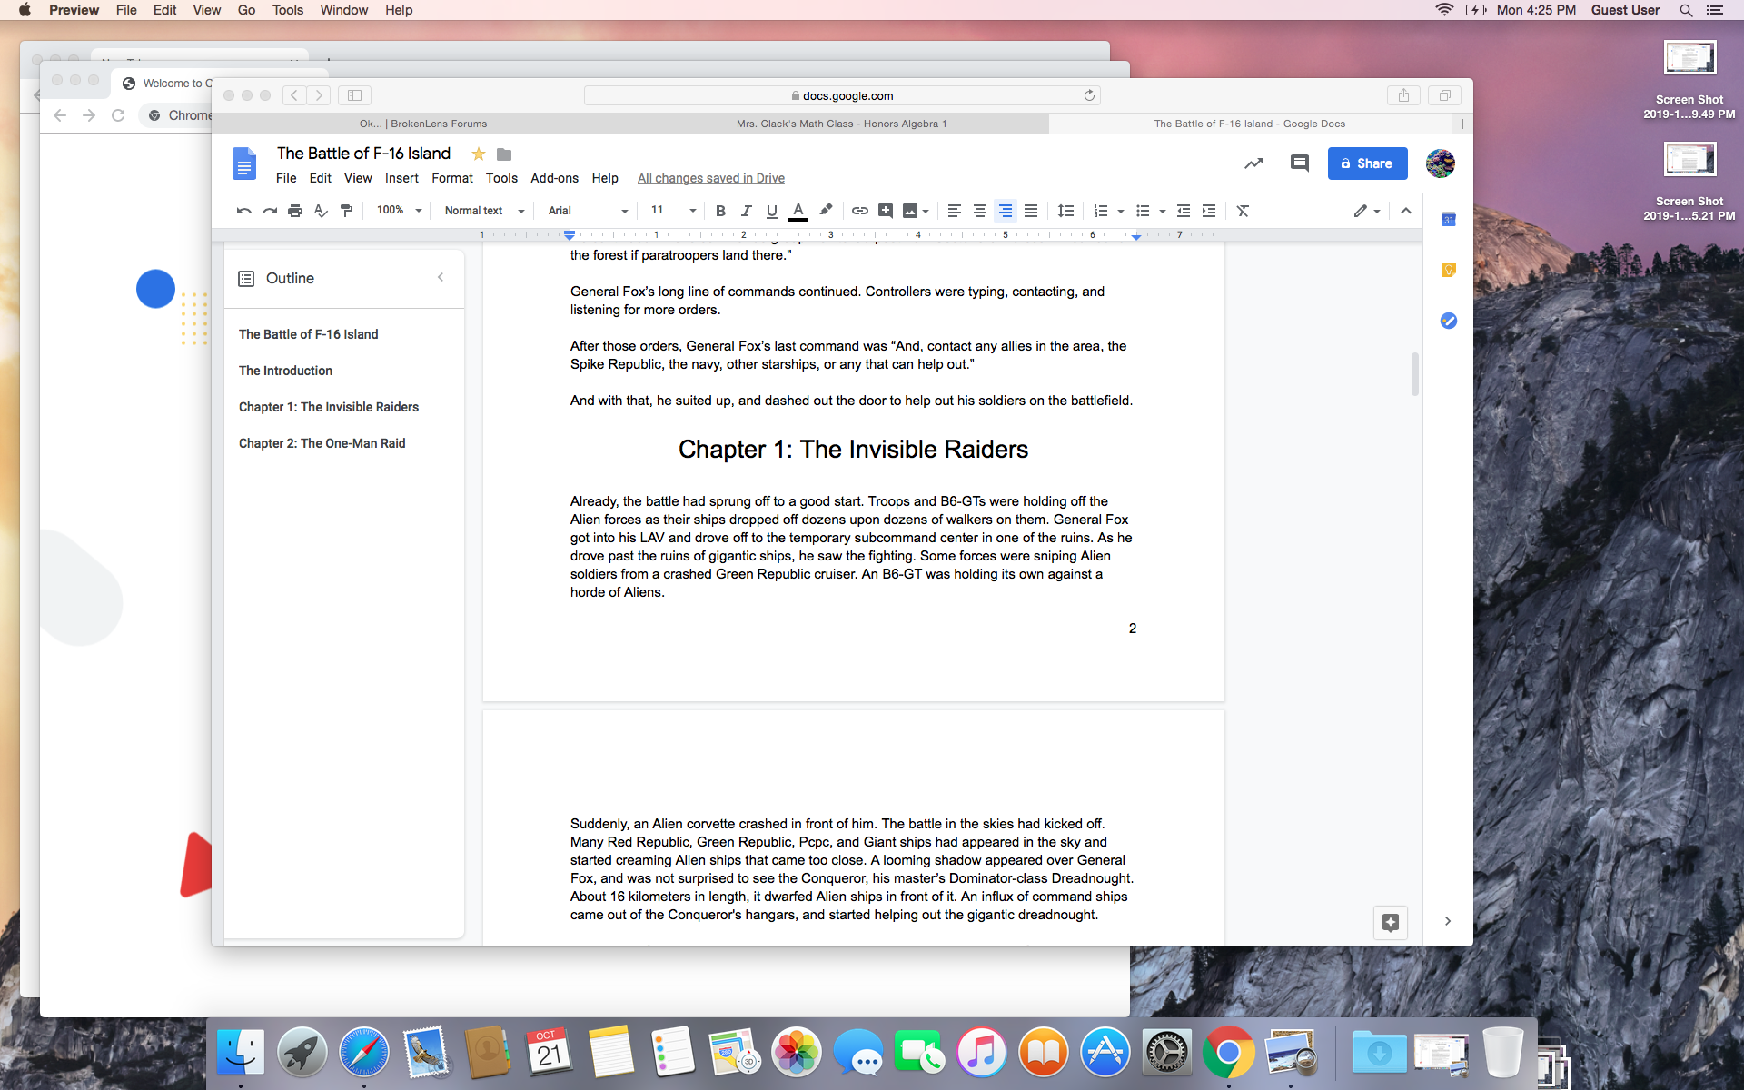1744x1090 pixels.
Task: Open the Docs Insert menu
Action: pyautogui.click(x=401, y=178)
